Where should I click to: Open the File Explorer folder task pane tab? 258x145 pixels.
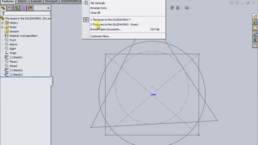255,28
